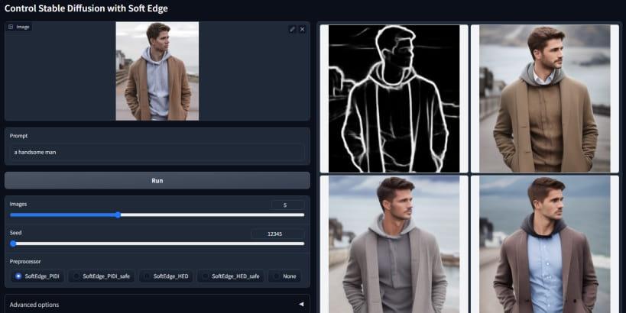Open the generated man in tan coat thumbnail
Screen dimensions: 626x313
pos(544,98)
